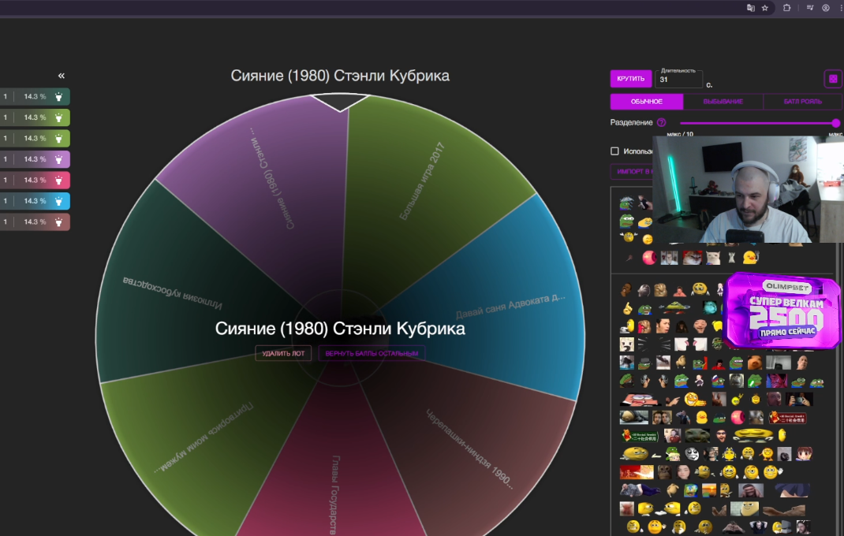Switch to the ВЫБЫВАНИЕ mode tab

point(723,101)
